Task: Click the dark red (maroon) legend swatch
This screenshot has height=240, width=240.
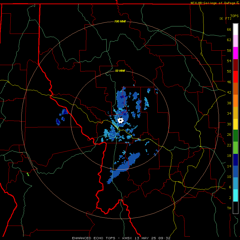Action: 235,65
